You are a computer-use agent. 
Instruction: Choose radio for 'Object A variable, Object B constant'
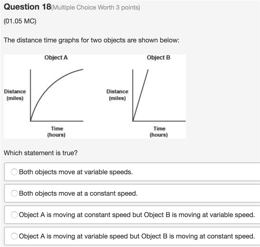coord(14,236)
